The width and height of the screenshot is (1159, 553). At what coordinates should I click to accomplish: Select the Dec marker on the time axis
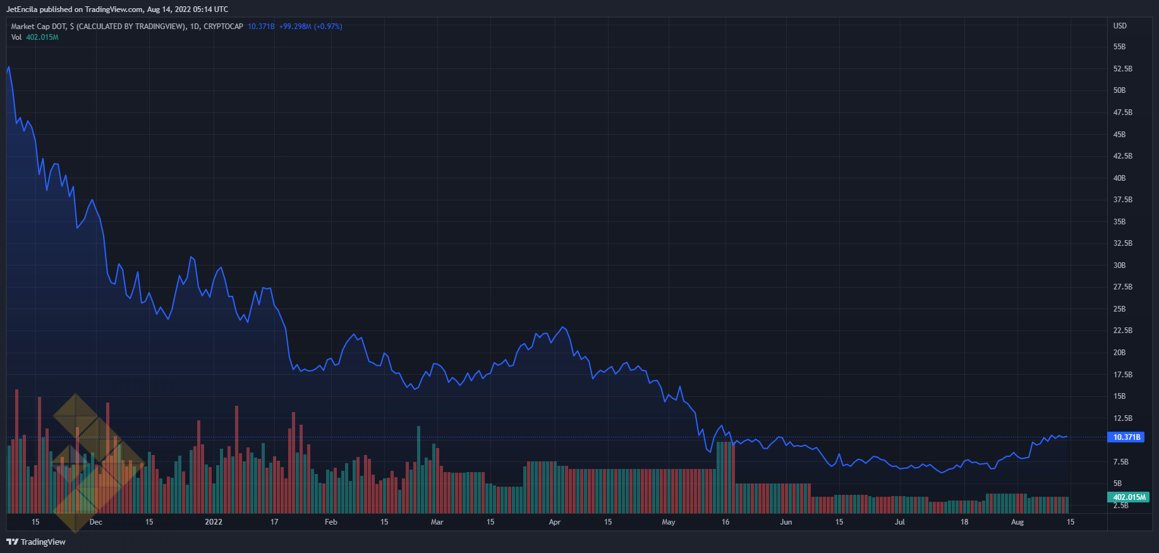pos(96,522)
